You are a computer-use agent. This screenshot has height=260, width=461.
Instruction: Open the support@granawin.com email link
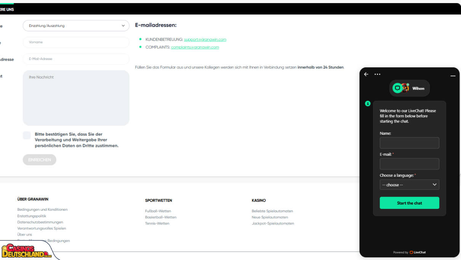coord(205,40)
